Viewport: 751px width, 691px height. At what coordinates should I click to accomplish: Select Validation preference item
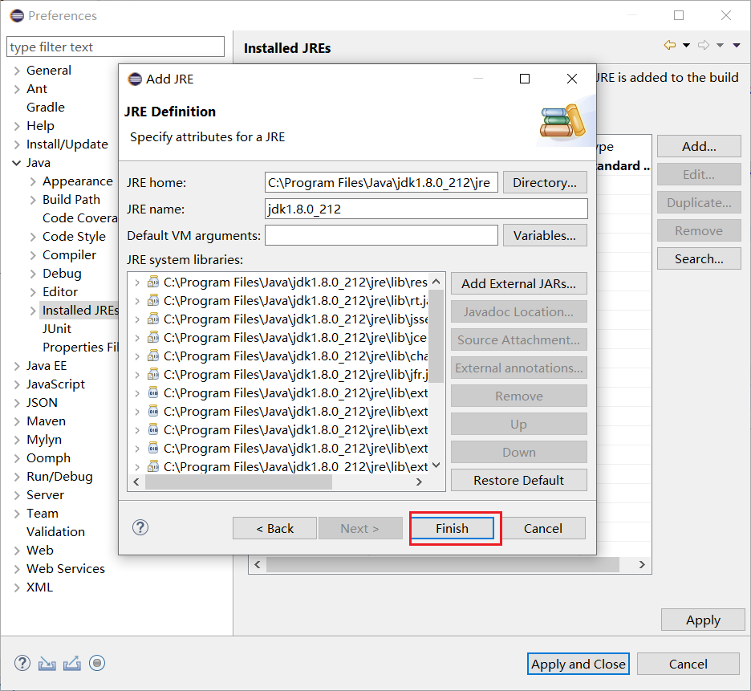pyautogui.click(x=55, y=532)
